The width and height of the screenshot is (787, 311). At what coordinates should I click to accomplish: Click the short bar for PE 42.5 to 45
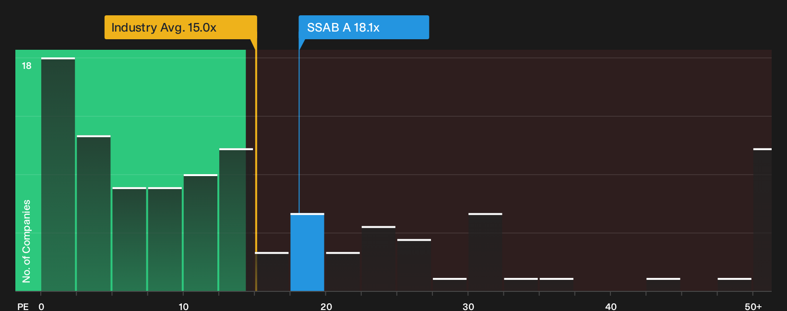click(663, 285)
